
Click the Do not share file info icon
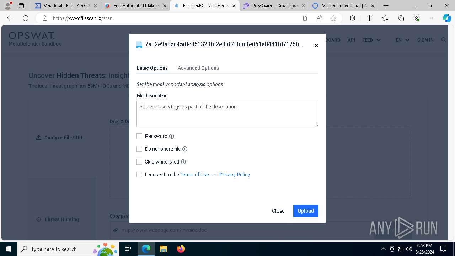click(x=185, y=149)
